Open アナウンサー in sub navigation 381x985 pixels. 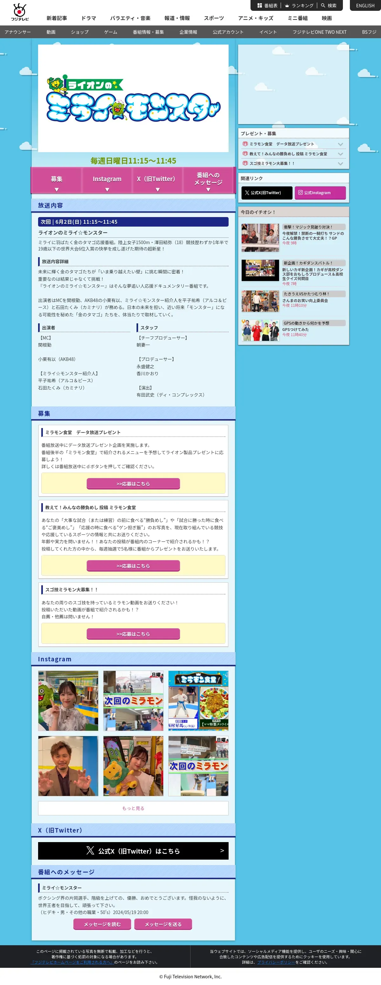pos(17,32)
